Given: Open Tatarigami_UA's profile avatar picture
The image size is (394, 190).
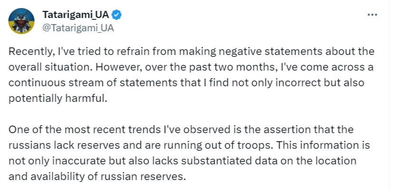Looking at the screenshot, I should [x=21, y=21].
